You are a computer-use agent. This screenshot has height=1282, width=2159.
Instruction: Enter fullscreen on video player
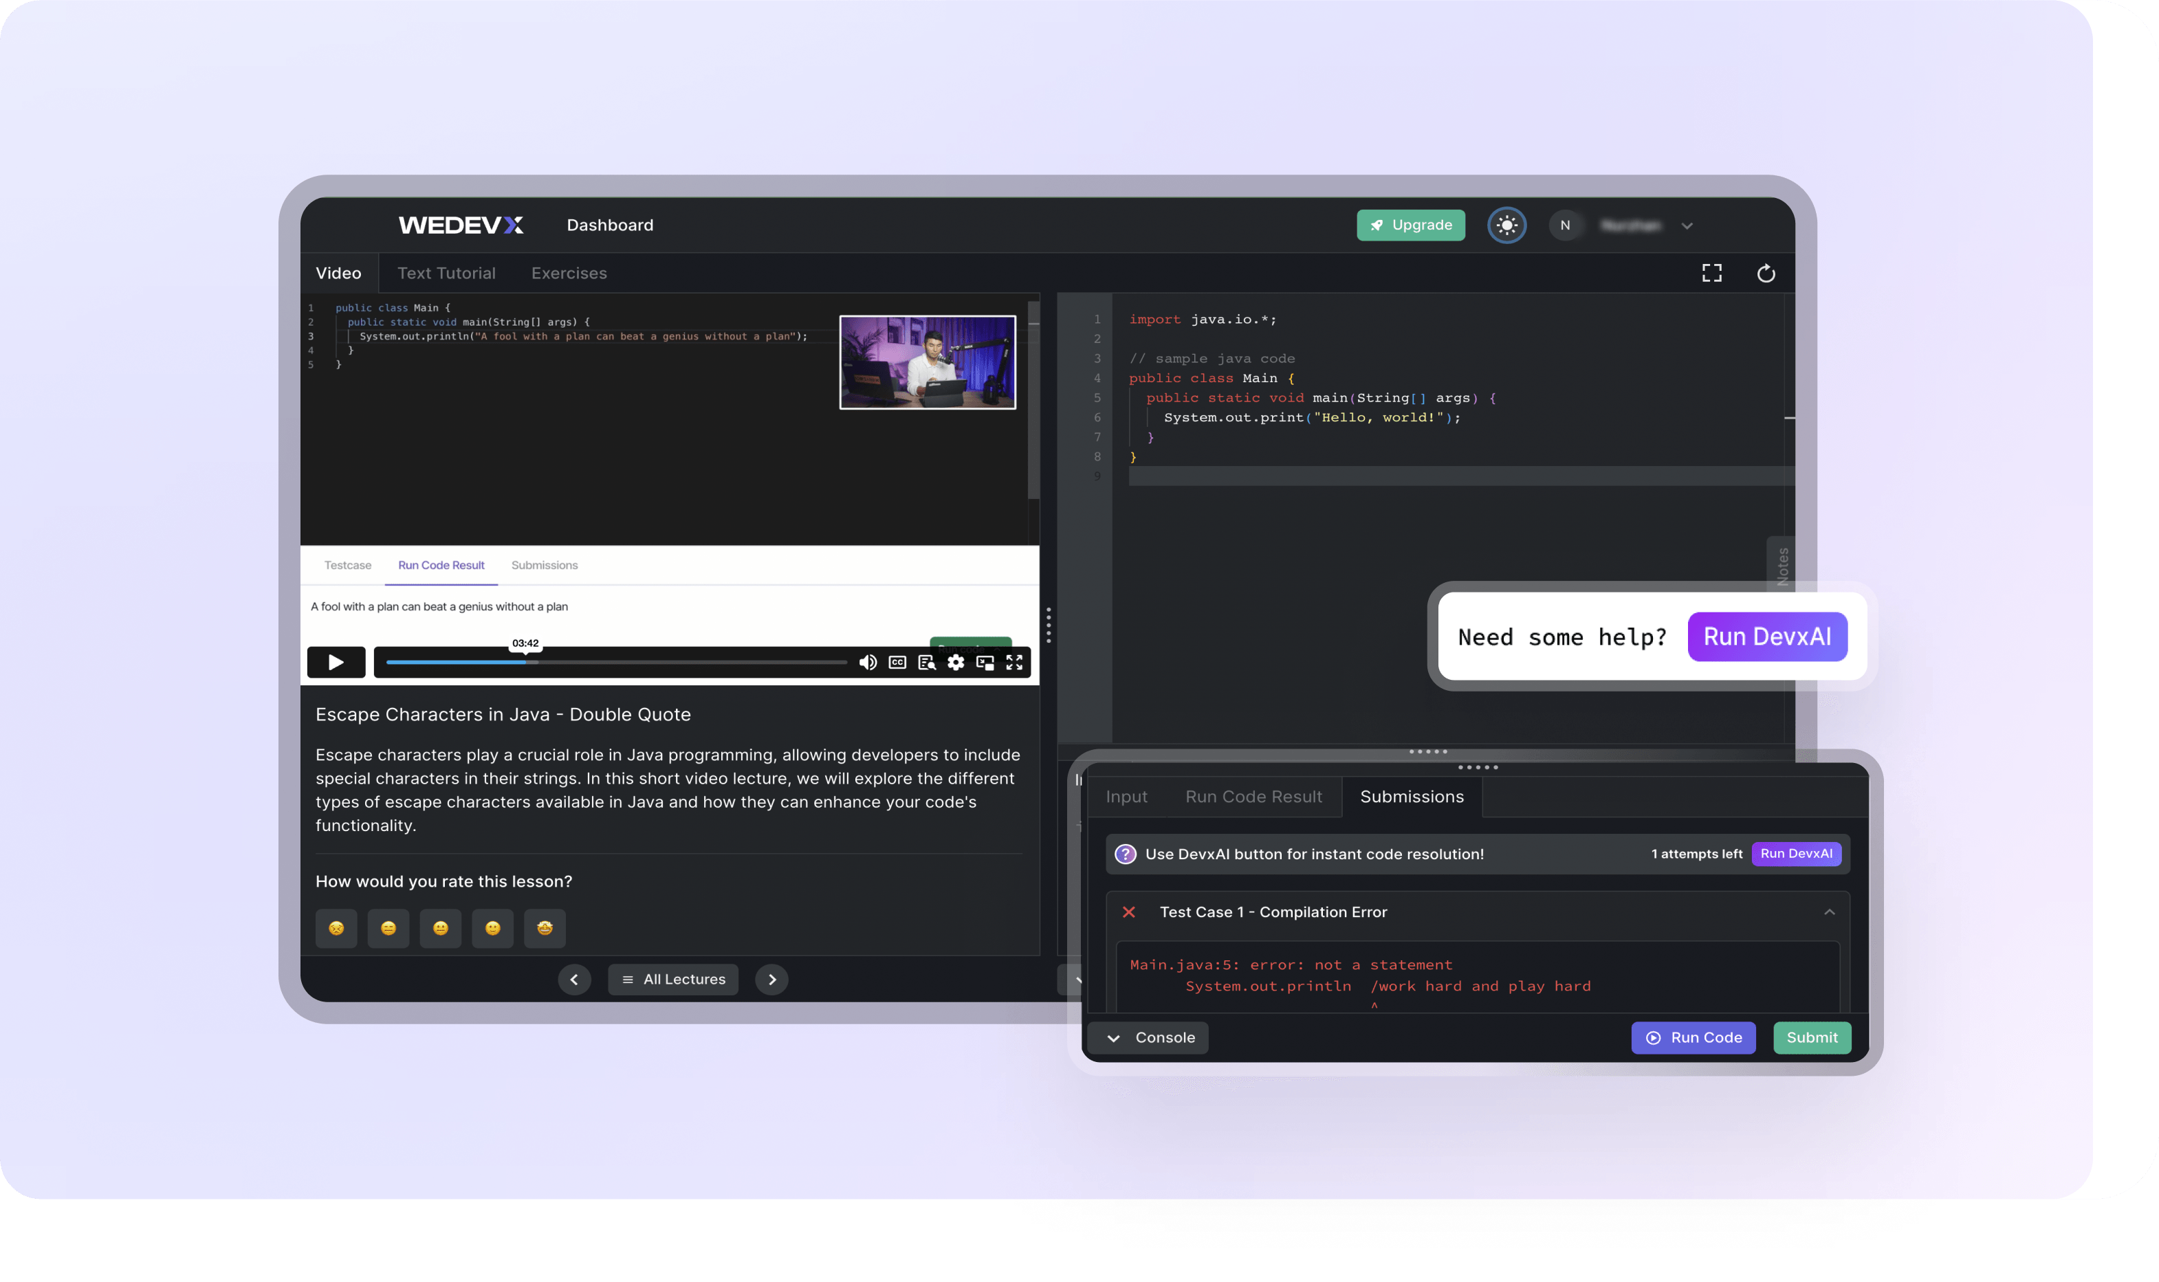click(1014, 663)
